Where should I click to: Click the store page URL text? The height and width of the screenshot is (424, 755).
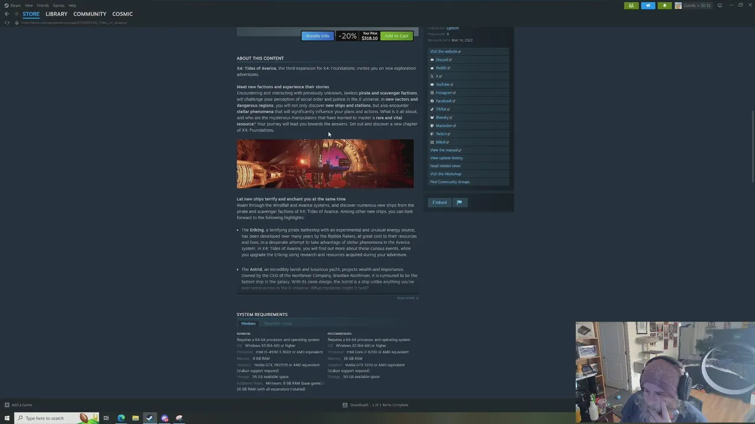click(74, 22)
